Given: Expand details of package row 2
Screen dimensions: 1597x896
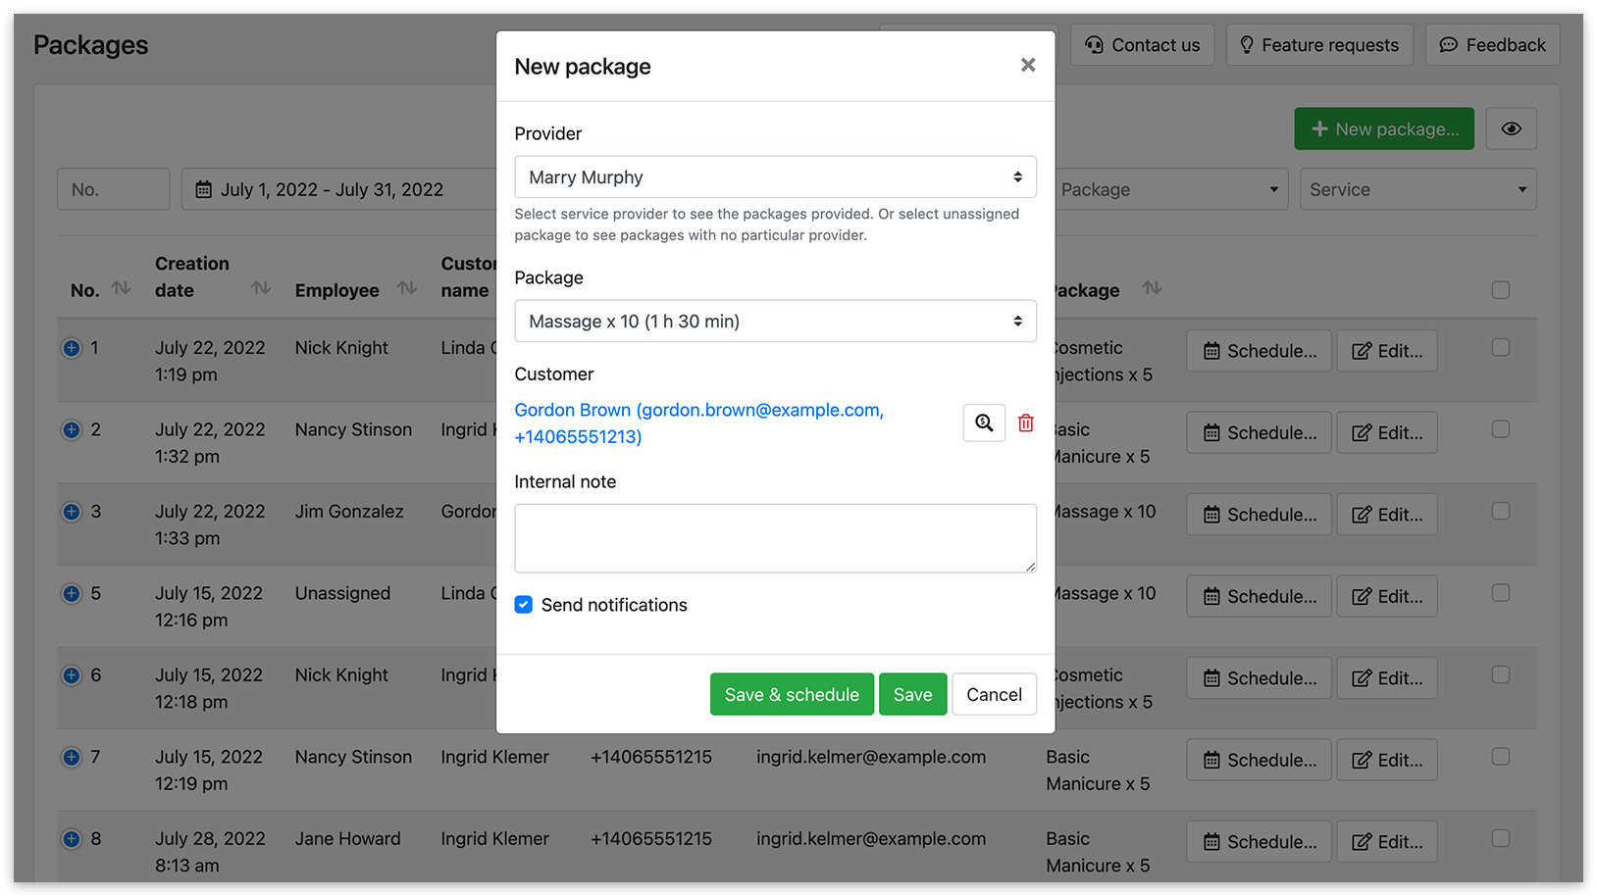Looking at the screenshot, I should point(72,429).
